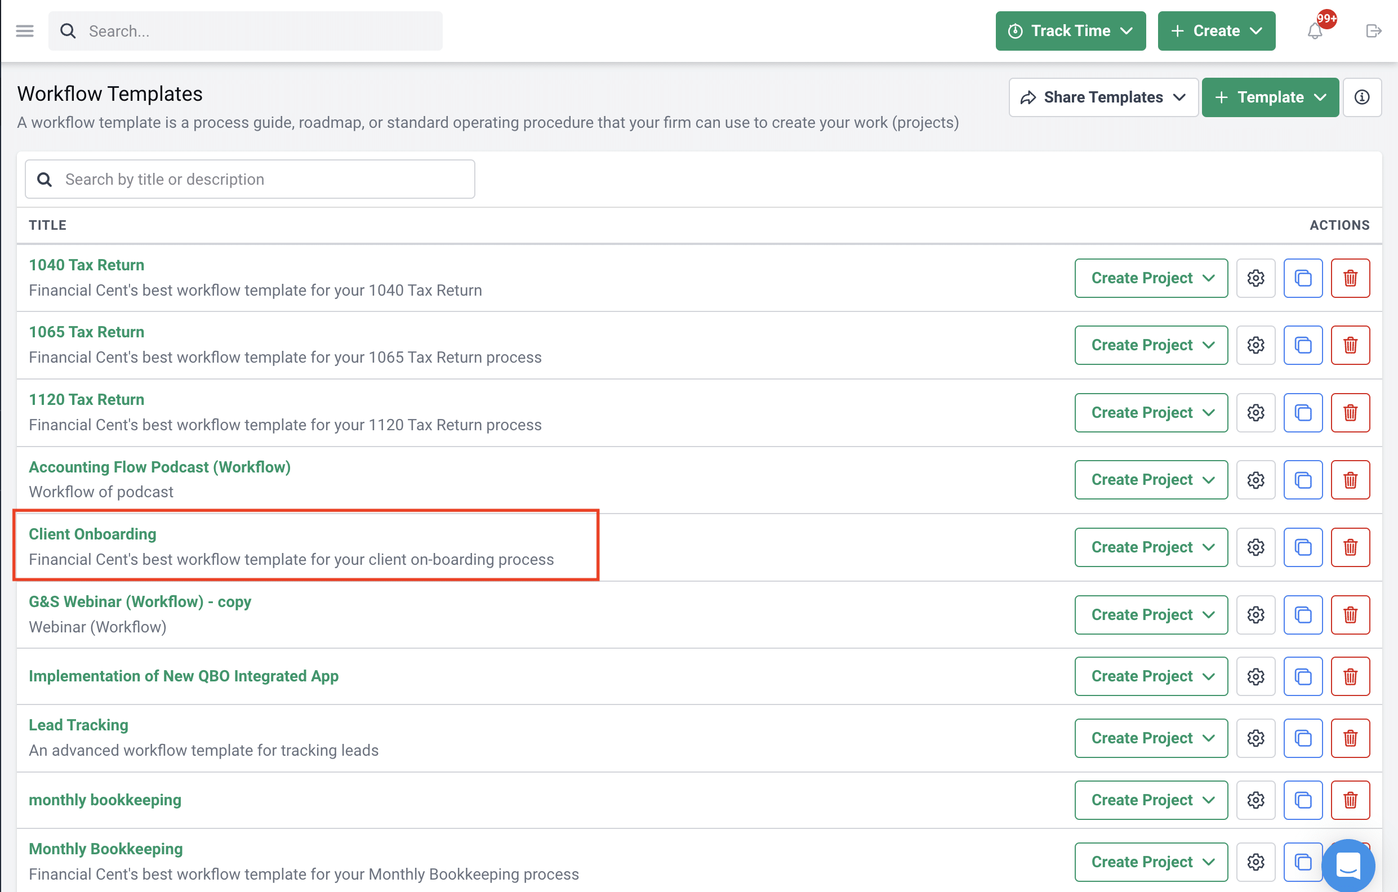Viewport: 1398px width, 892px height.
Task: Open the hamburger navigation menu
Action: click(24, 31)
